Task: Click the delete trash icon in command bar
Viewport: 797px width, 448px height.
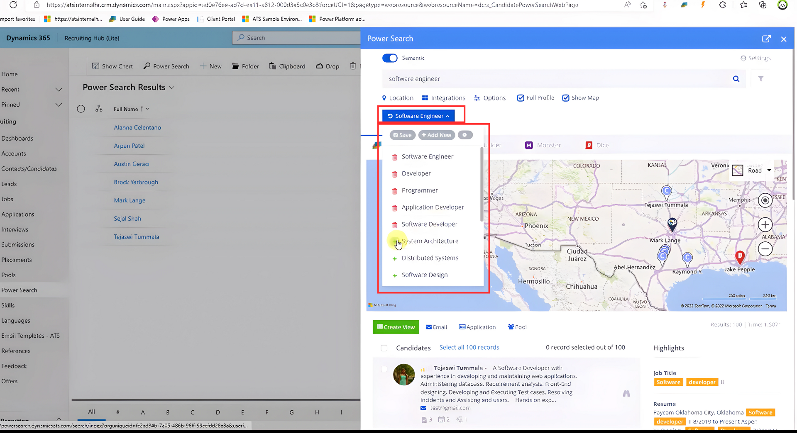Action: 353,66
